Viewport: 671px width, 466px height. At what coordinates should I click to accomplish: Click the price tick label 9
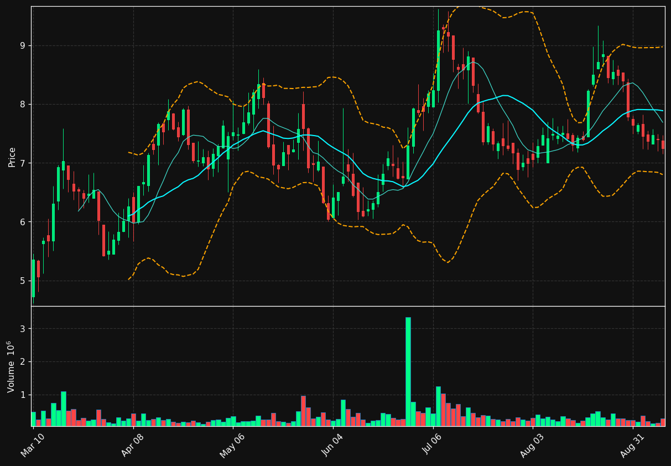[24, 45]
